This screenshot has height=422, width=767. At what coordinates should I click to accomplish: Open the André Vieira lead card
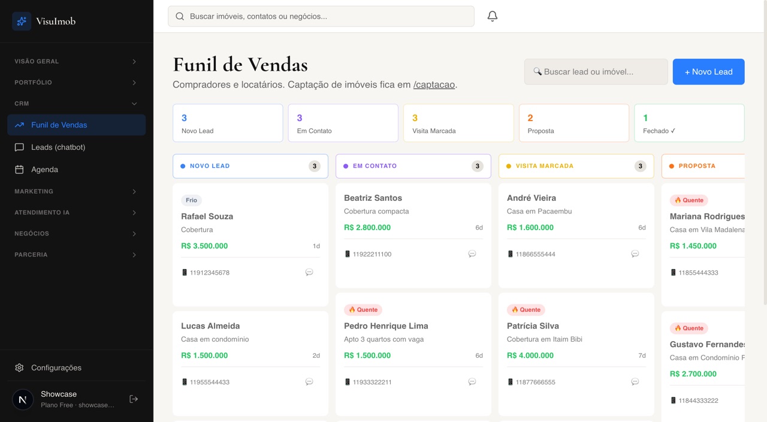click(x=576, y=236)
